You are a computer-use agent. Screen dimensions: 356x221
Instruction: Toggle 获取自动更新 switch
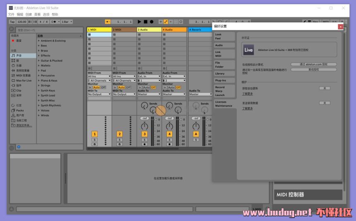coord(325,88)
